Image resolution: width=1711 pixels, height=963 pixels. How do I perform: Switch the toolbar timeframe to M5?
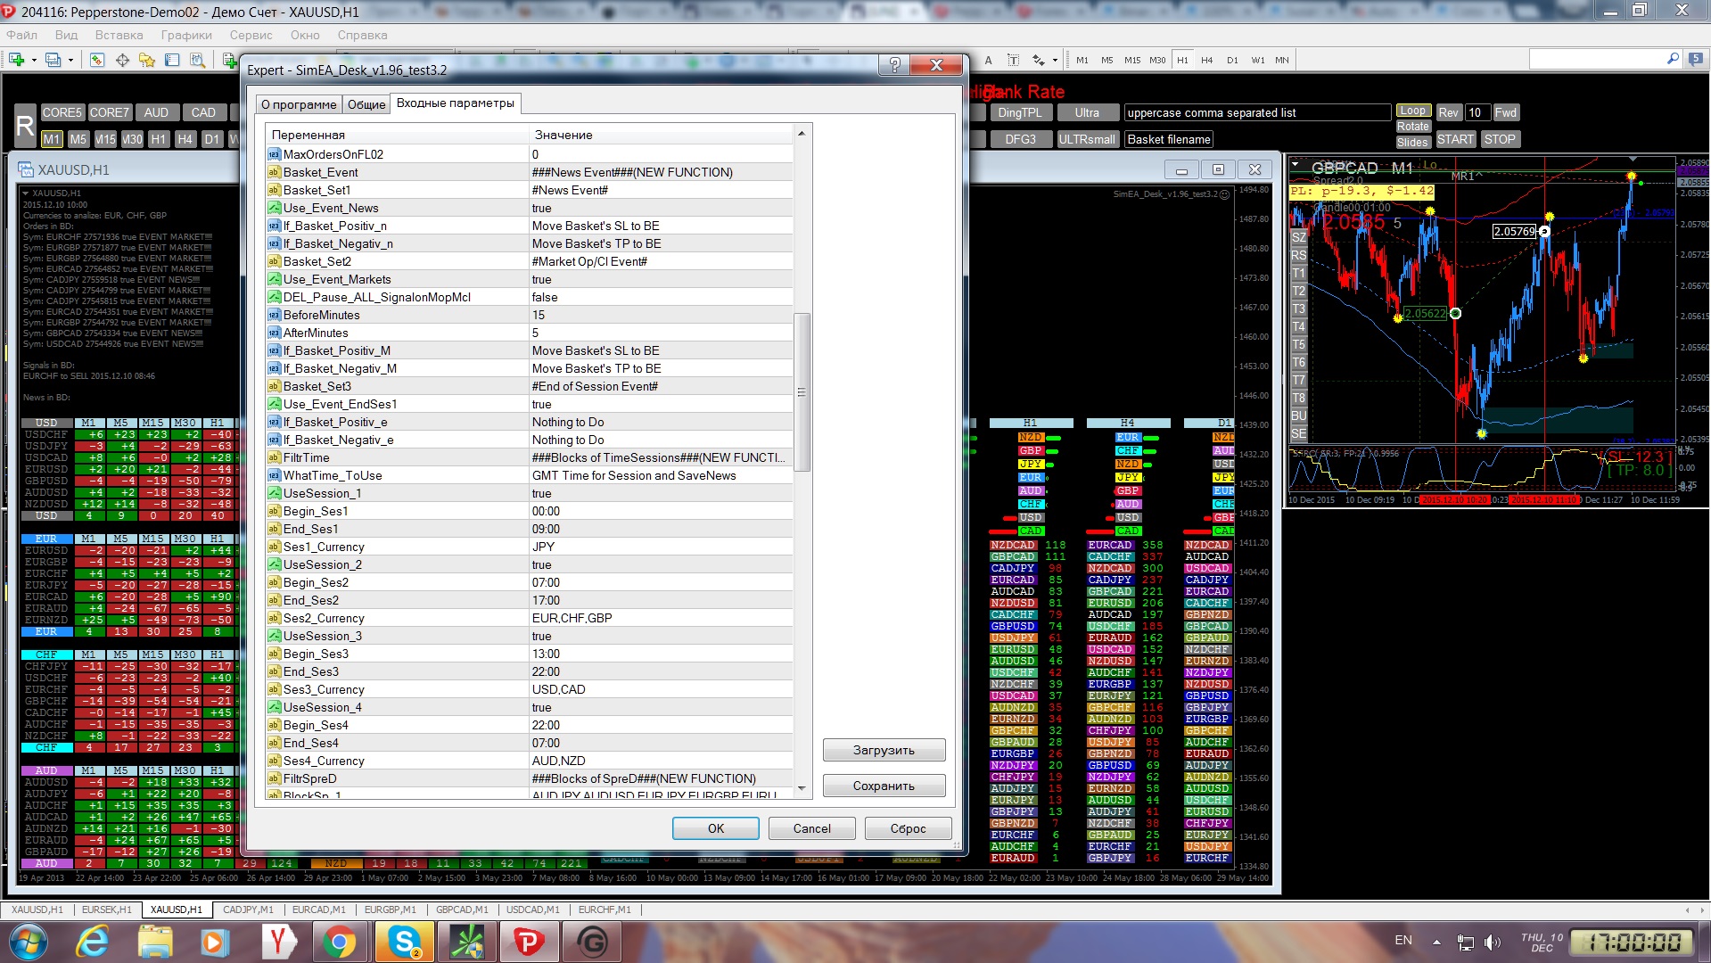1107,60
